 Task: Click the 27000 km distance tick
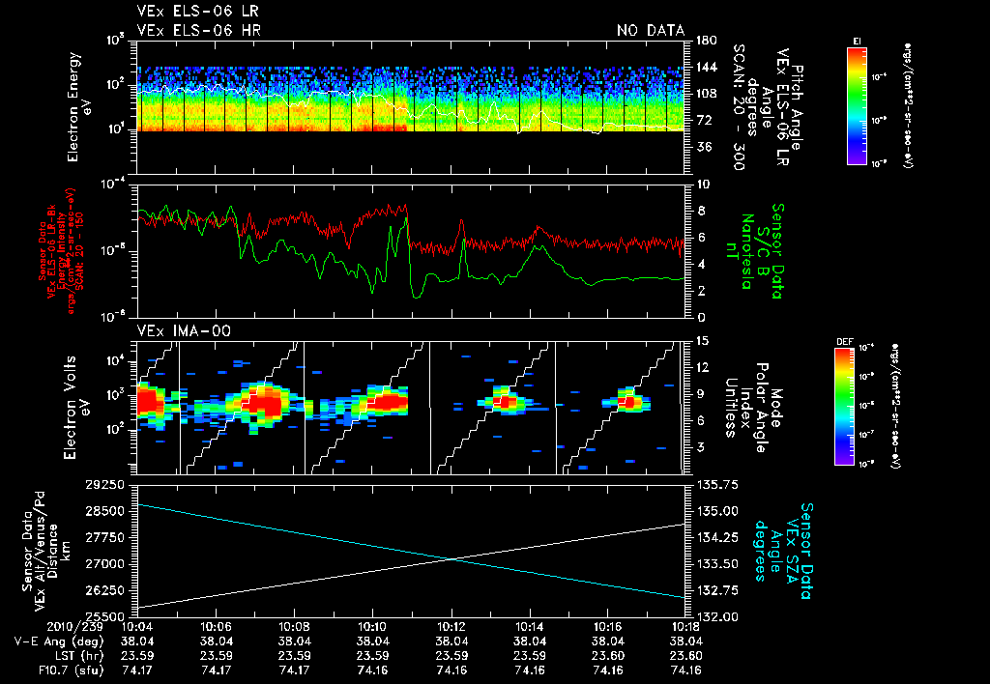coord(104,565)
